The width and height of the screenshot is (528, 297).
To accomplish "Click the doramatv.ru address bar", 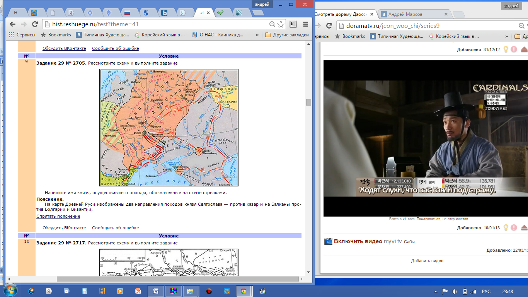I will (x=431, y=26).
